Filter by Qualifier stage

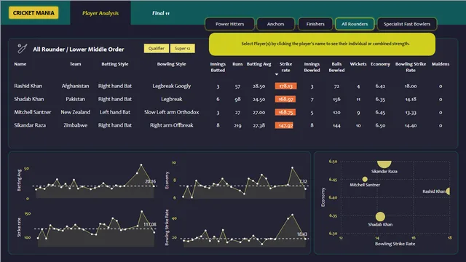[157, 49]
